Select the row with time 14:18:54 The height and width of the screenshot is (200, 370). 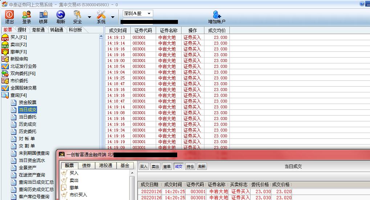click(x=167, y=66)
